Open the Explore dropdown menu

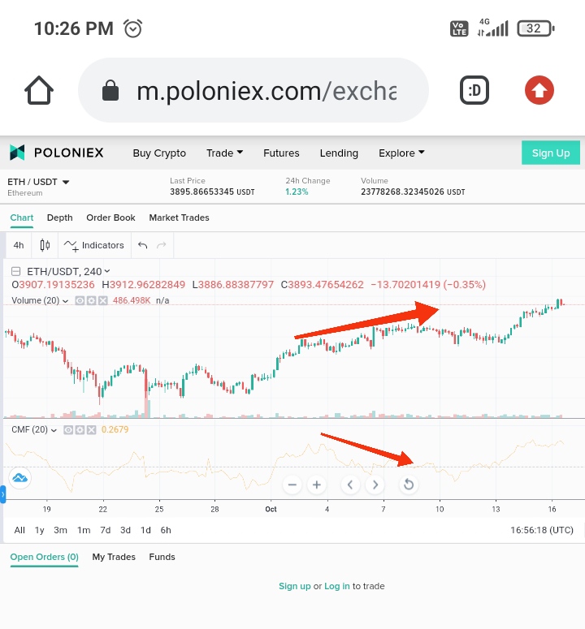coord(401,153)
